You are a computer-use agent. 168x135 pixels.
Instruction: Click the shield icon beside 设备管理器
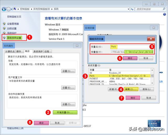(x=4, y=24)
